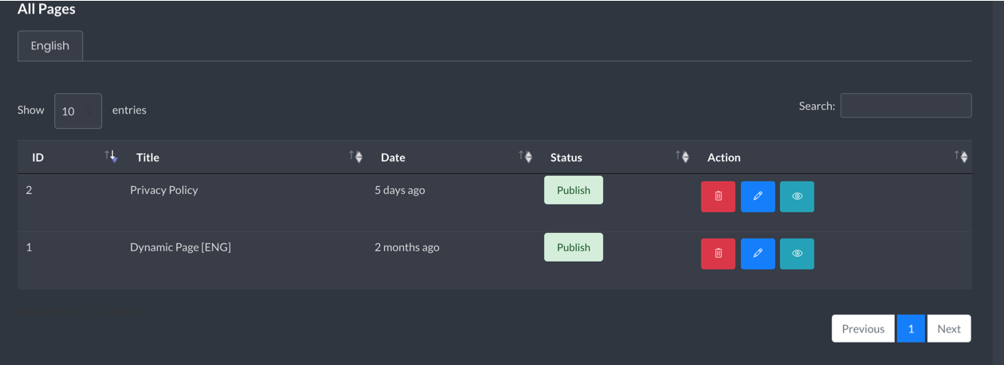Sort table by Date column arrows

526,157
